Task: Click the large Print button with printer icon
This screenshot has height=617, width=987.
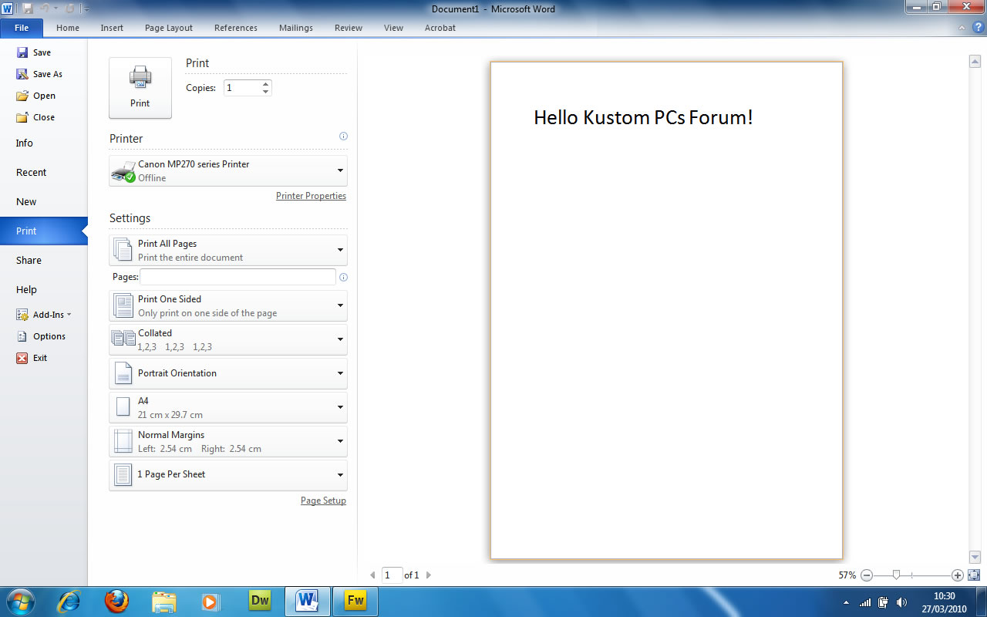Action: point(140,87)
